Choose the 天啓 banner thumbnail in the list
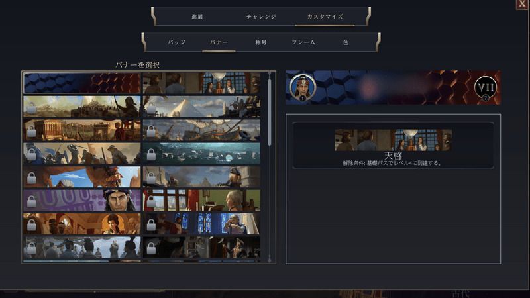Image resolution: width=530 pixels, height=298 pixels. click(x=201, y=83)
